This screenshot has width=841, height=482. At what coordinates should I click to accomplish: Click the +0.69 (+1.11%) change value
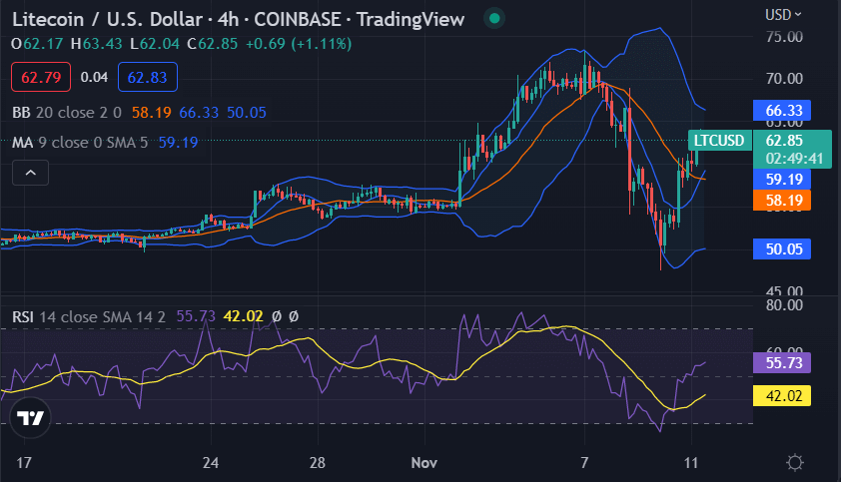[x=299, y=44]
